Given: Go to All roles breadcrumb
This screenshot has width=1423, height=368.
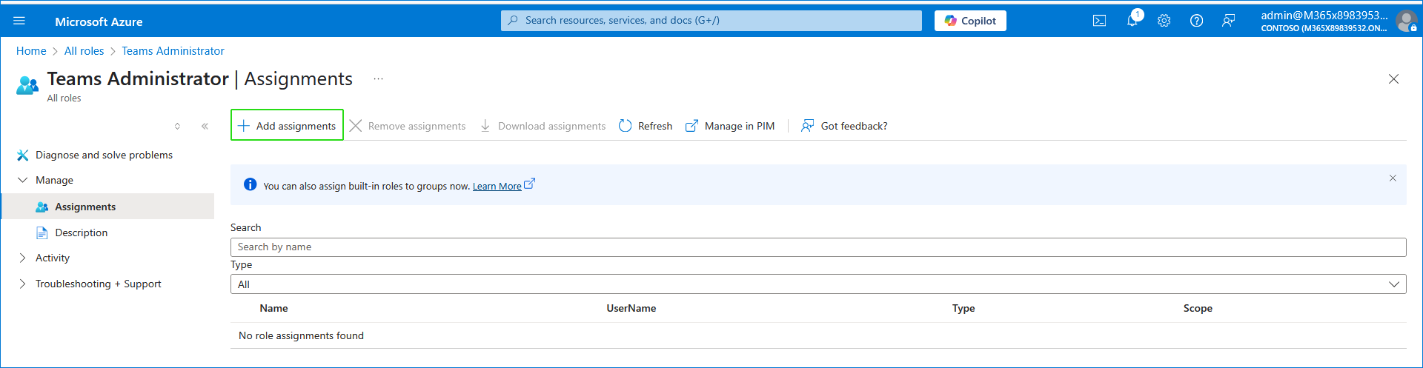Looking at the screenshot, I should [x=84, y=51].
